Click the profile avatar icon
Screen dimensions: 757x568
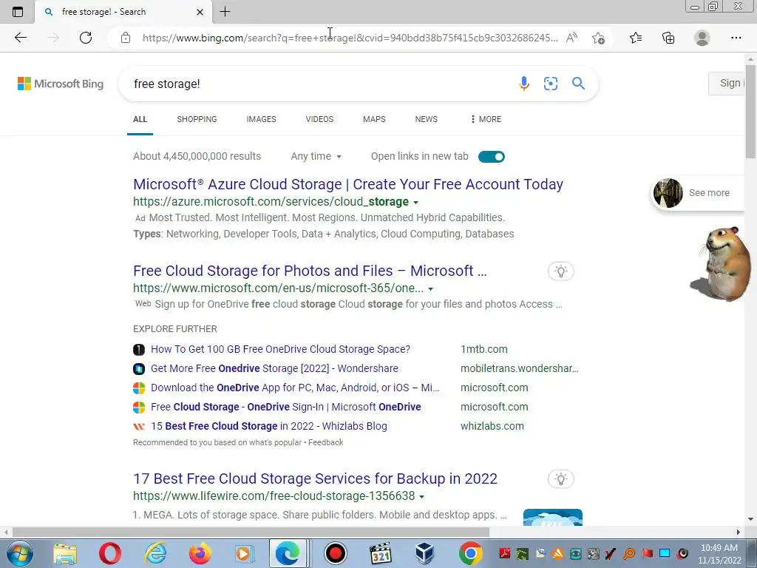pyautogui.click(x=702, y=38)
